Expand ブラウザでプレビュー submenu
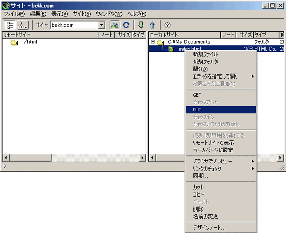 [x=253, y=161]
